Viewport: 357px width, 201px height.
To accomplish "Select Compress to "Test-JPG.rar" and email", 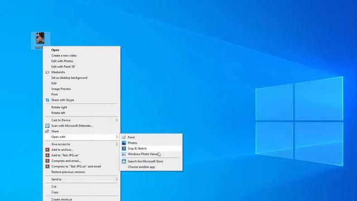I will (81, 166).
